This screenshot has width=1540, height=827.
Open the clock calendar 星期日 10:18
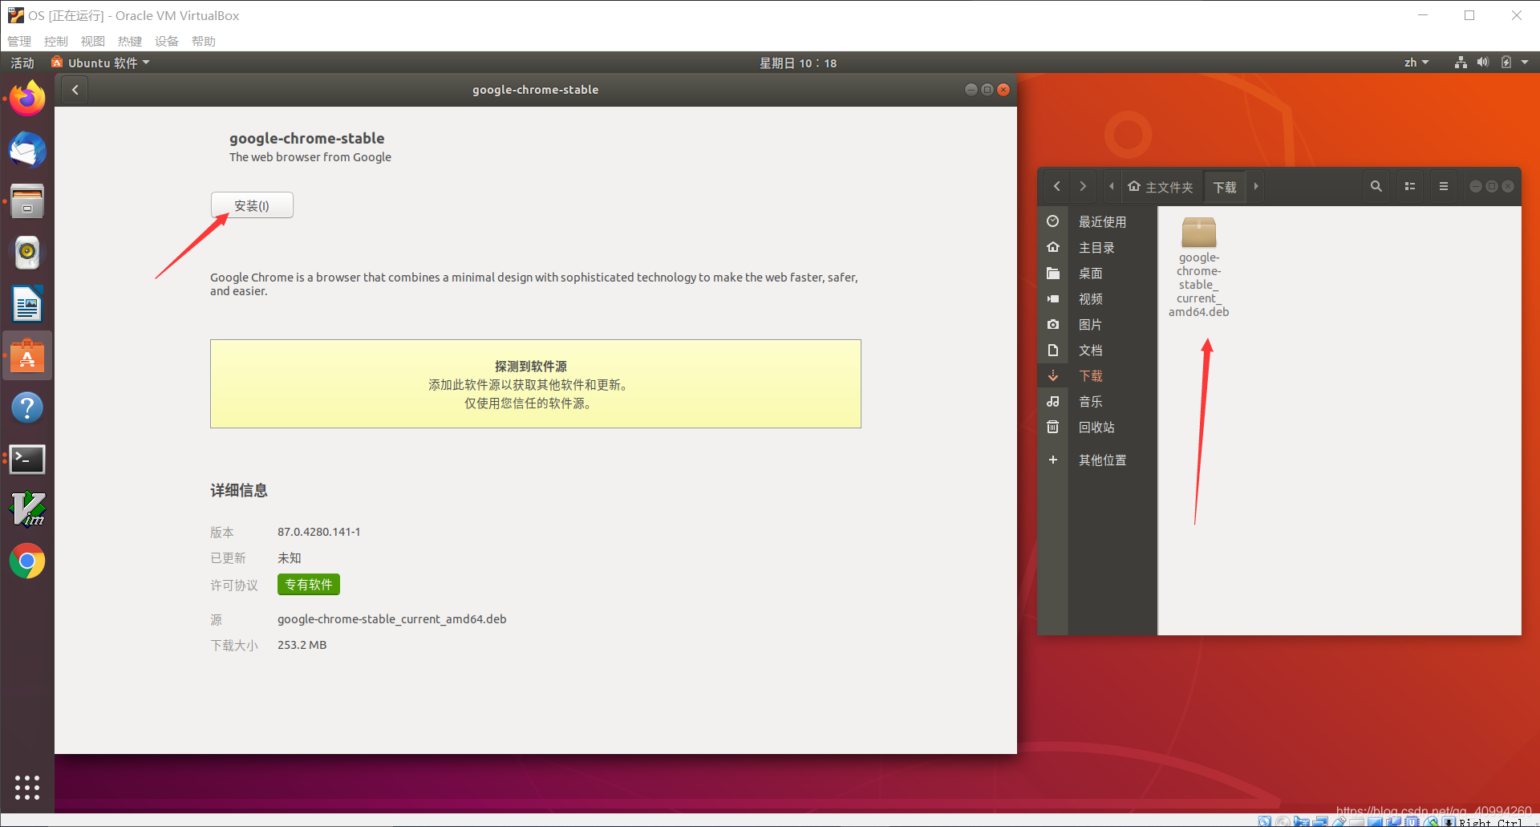click(x=798, y=63)
